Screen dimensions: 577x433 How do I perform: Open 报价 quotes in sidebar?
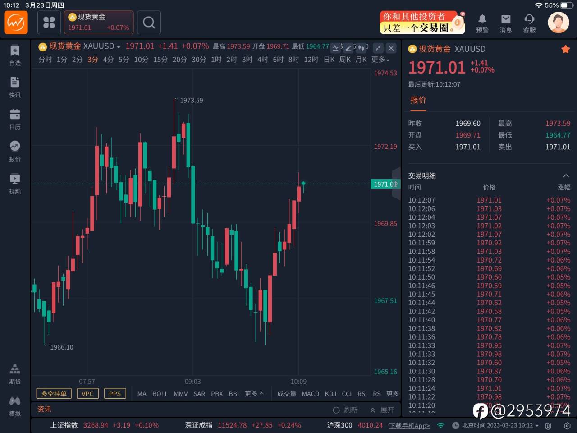15,152
